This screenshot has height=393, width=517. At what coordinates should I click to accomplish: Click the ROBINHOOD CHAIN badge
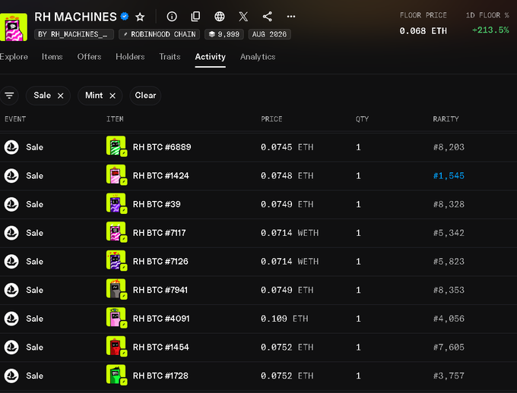point(159,34)
